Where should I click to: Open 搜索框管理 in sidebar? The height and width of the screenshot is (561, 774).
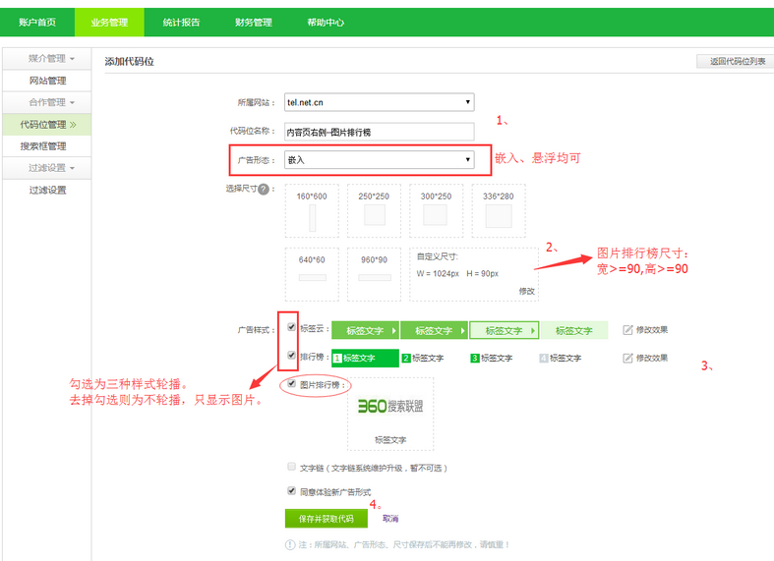(47, 146)
